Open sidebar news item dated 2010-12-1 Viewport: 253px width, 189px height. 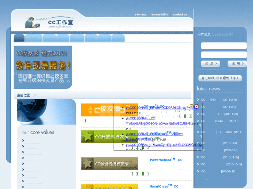(220, 150)
